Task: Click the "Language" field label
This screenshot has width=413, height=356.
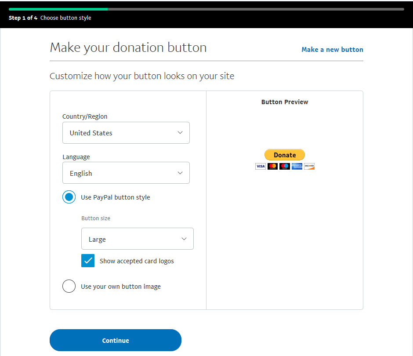Action: 76,157
